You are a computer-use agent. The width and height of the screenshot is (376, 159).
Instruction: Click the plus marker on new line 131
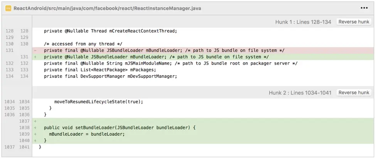(x=35, y=57)
